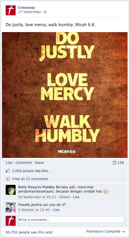129x238 pixels.
Task: Open the Do Justly Love Mercy image
Action: tap(65, 95)
